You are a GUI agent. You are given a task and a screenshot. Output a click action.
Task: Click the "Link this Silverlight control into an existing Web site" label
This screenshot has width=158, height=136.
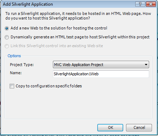click(x=57, y=46)
